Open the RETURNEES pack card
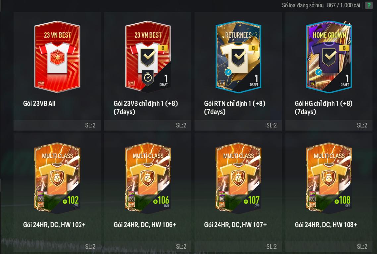 tap(238, 57)
